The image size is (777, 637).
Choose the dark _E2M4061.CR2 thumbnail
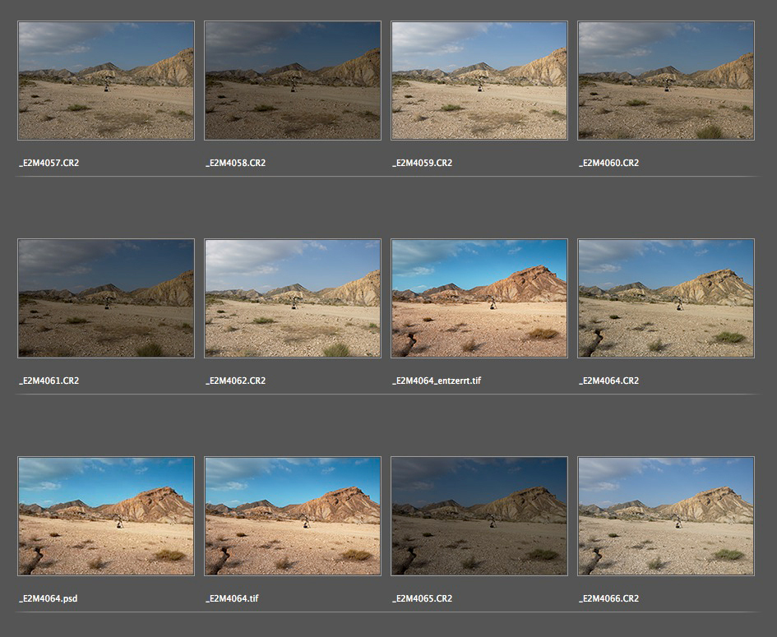click(106, 298)
